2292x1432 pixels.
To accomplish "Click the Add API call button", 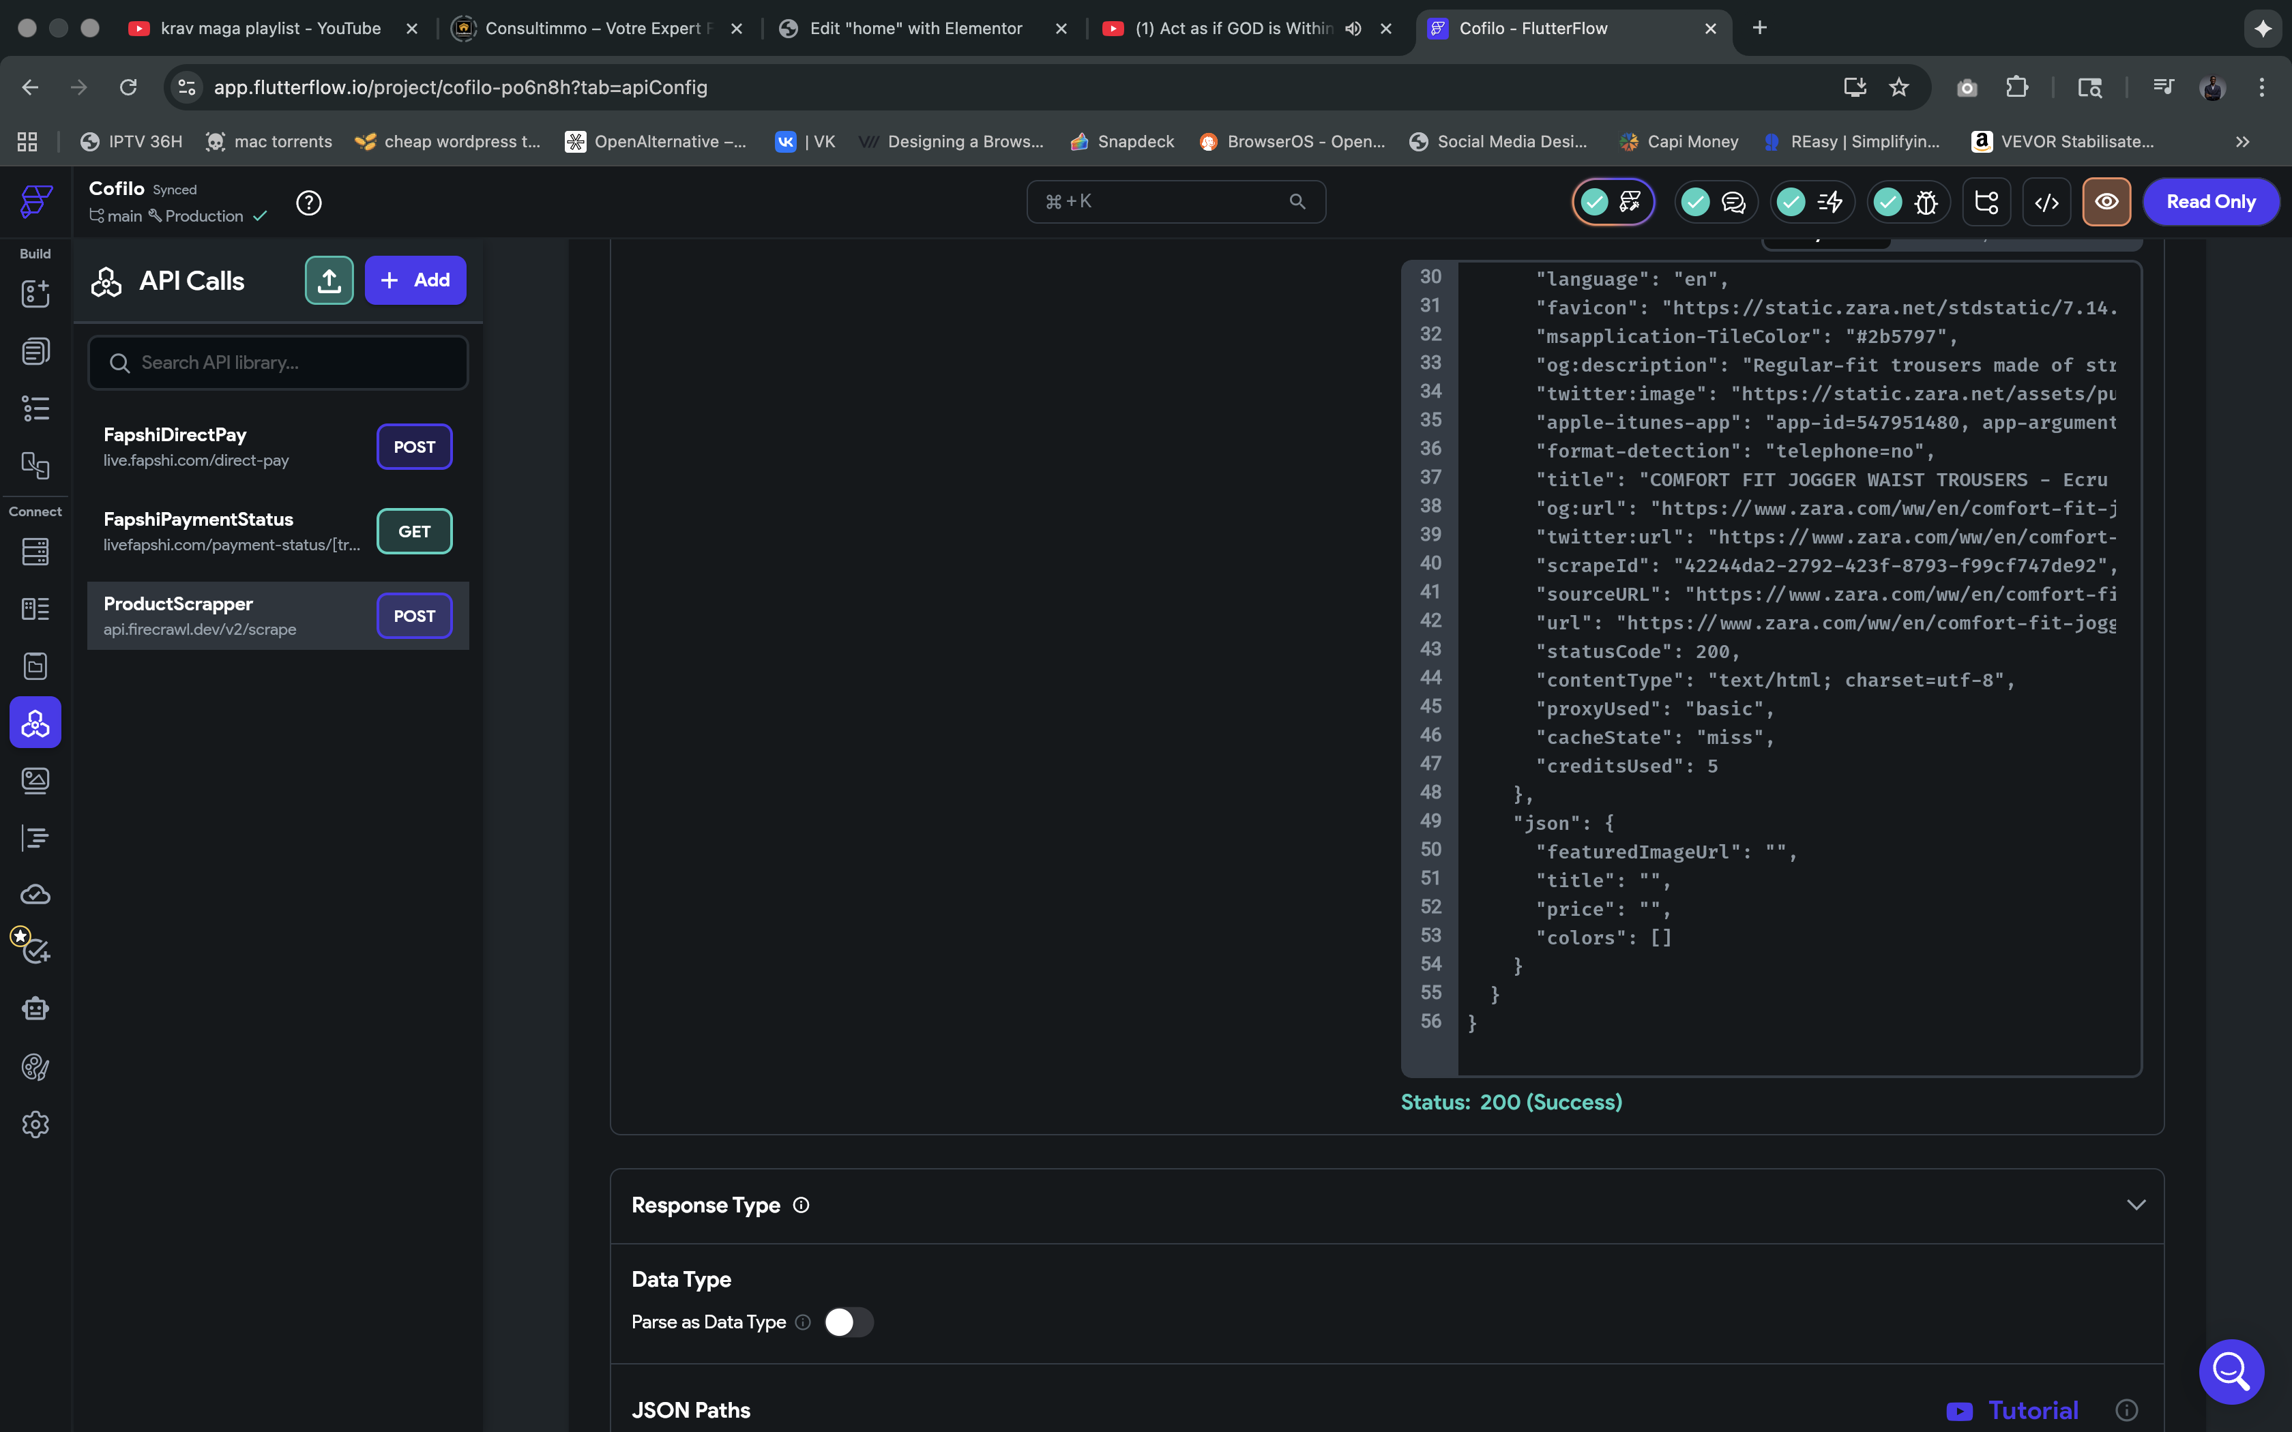I will (x=415, y=280).
